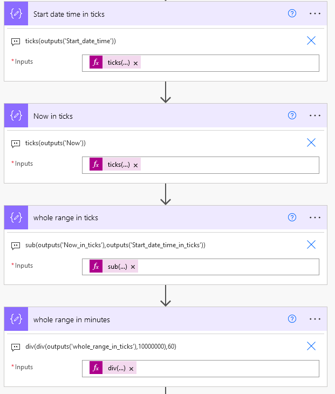This screenshot has height=394, width=335.
Task: Open help for the 'Now in ticks' action
Action: tap(292, 116)
